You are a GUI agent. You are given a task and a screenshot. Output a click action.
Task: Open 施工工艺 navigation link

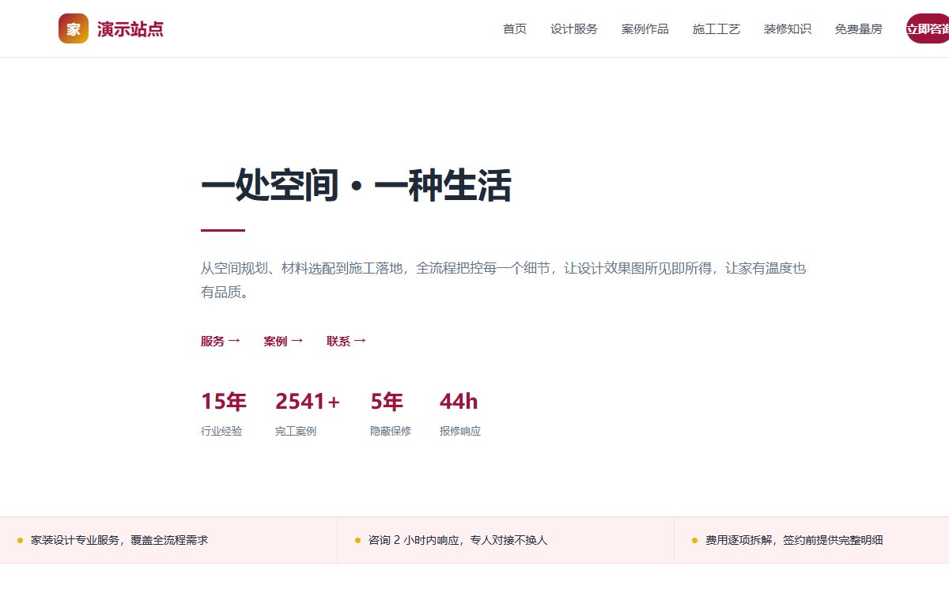(x=716, y=29)
